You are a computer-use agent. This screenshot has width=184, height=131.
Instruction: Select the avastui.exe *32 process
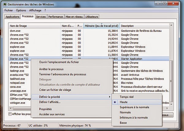click(x=19, y=75)
